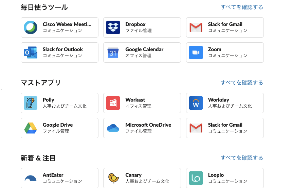Open the Workday app icon

click(x=196, y=103)
